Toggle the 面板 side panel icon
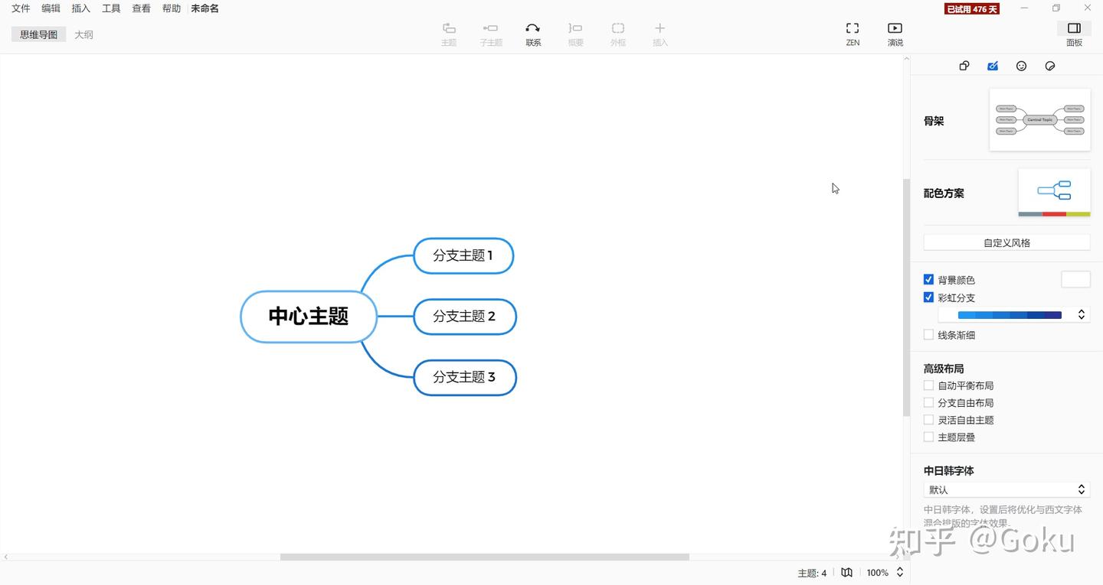 tap(1074, 28)
